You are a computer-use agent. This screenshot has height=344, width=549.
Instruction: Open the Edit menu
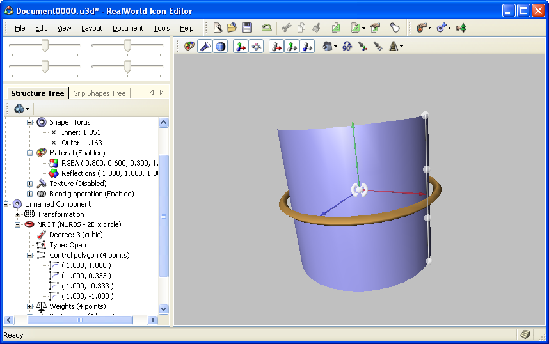(41, 28)
